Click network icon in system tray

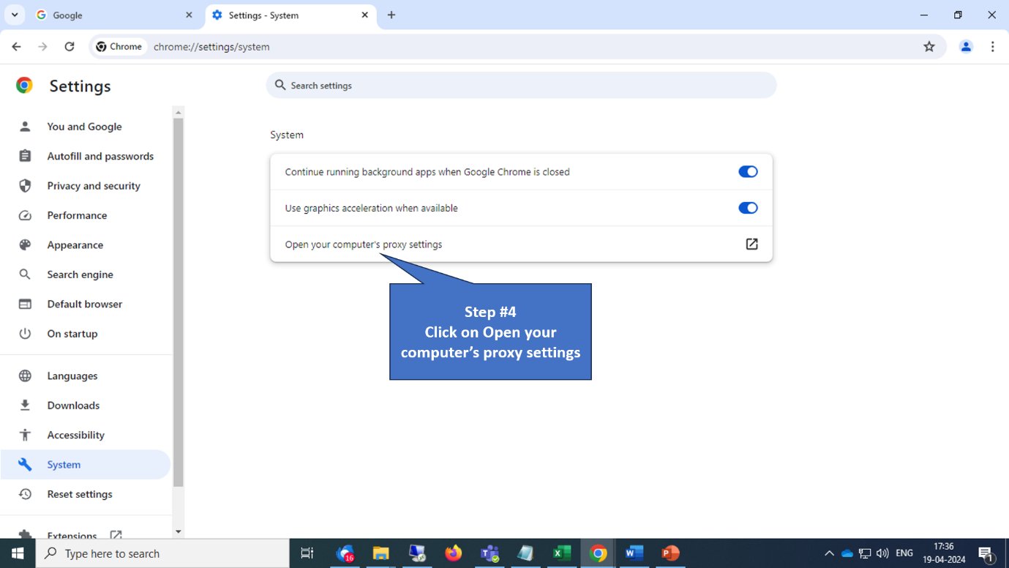click(x=865, y=553)
